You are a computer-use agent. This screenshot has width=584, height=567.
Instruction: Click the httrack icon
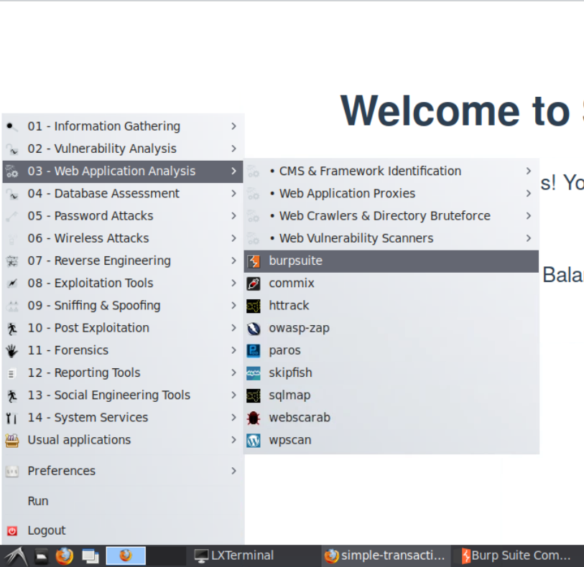pyautogui.click(x=254, y=306)
